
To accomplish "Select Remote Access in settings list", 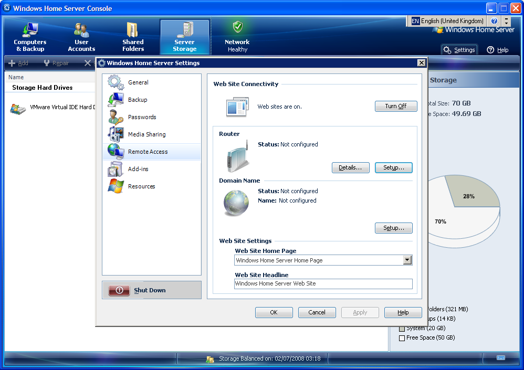I will (148, 152).
